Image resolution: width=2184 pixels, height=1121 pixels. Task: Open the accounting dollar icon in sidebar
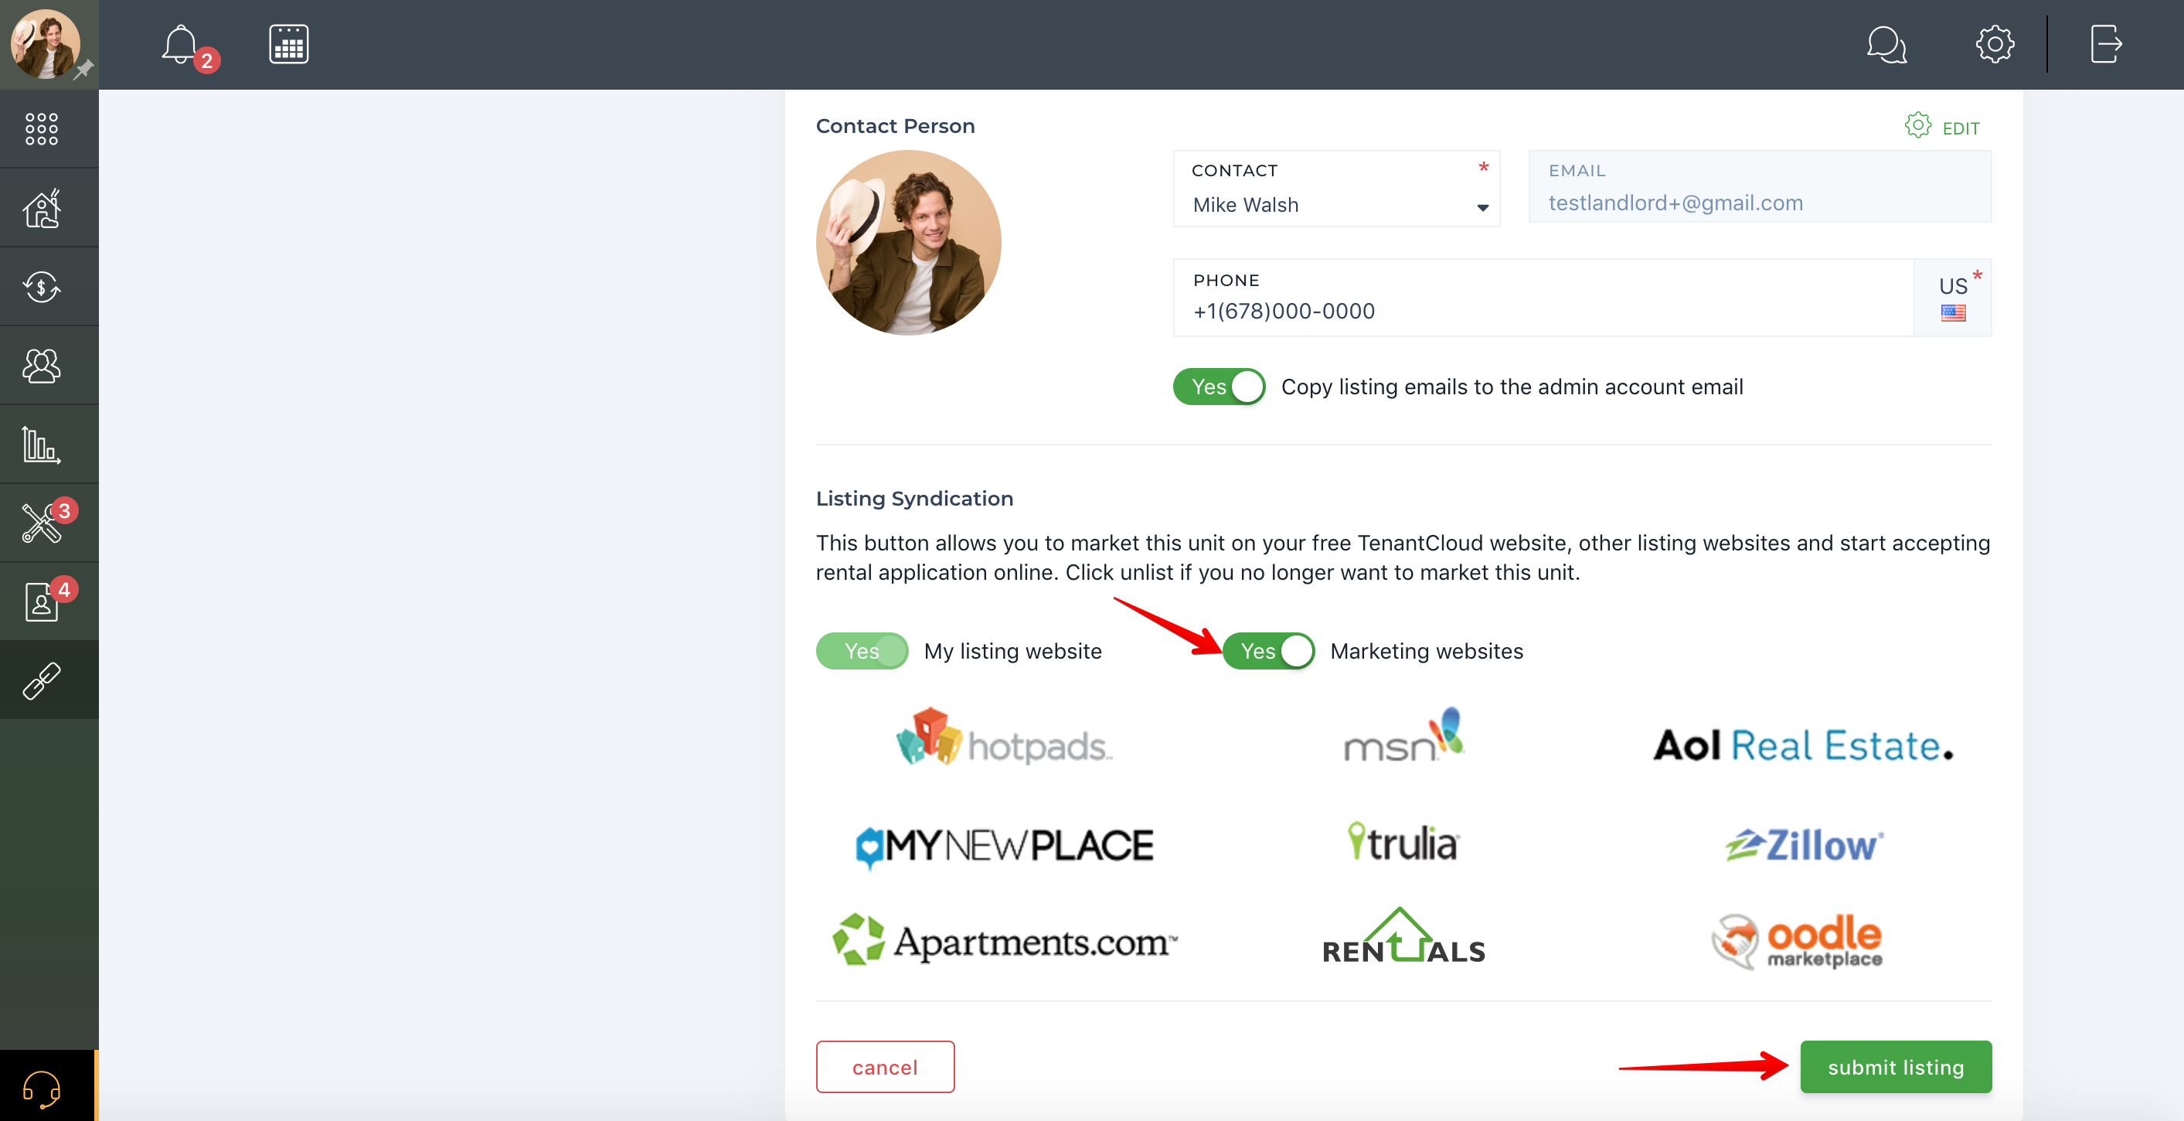[x=42, y=287]
